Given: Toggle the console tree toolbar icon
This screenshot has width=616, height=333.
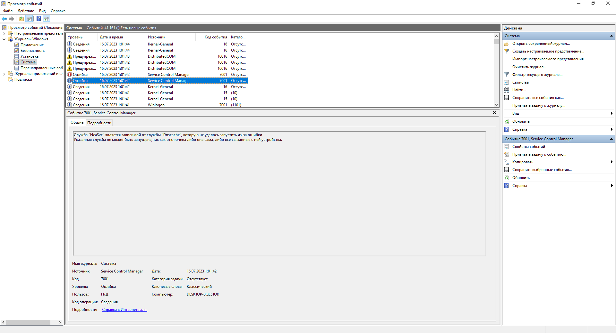Looking at the screenshot, I should click(x=29, y=19).
